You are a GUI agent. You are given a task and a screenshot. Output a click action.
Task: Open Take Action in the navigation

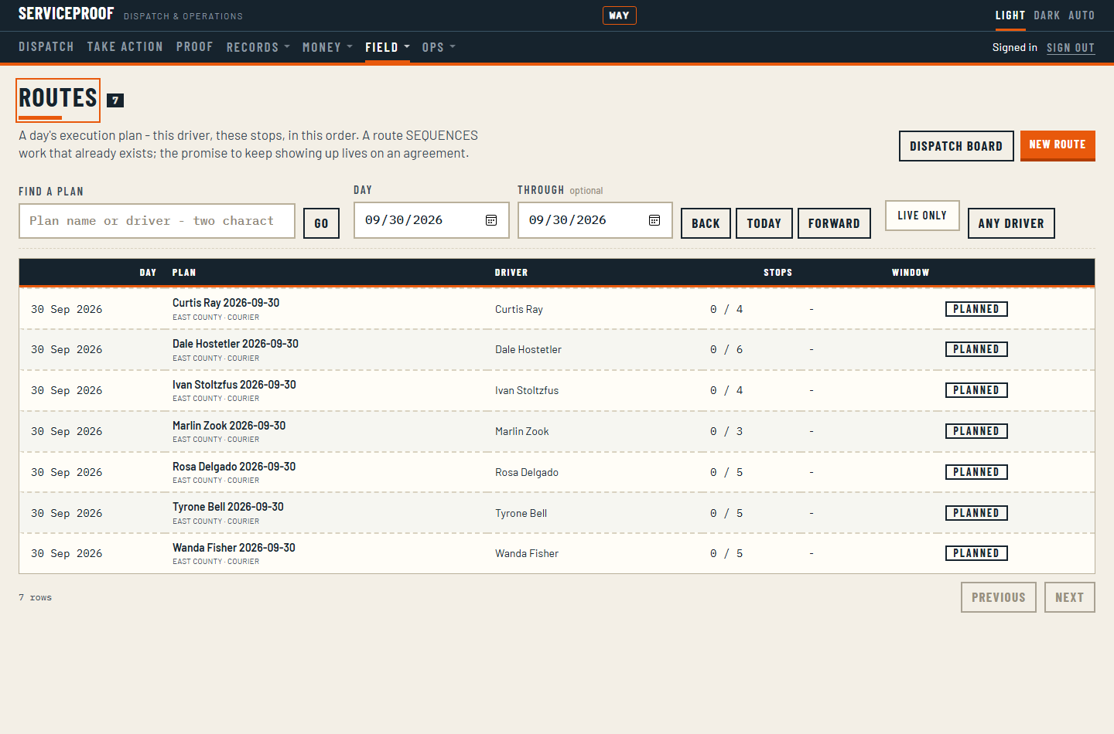[x=125, y=47]
